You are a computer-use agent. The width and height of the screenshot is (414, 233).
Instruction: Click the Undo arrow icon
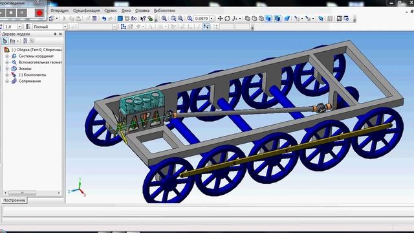click(104, 19)
